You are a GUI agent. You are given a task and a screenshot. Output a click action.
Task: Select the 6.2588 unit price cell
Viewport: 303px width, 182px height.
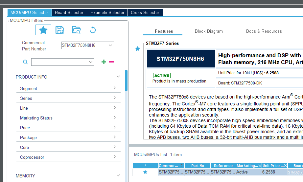(x=275, y=172)
